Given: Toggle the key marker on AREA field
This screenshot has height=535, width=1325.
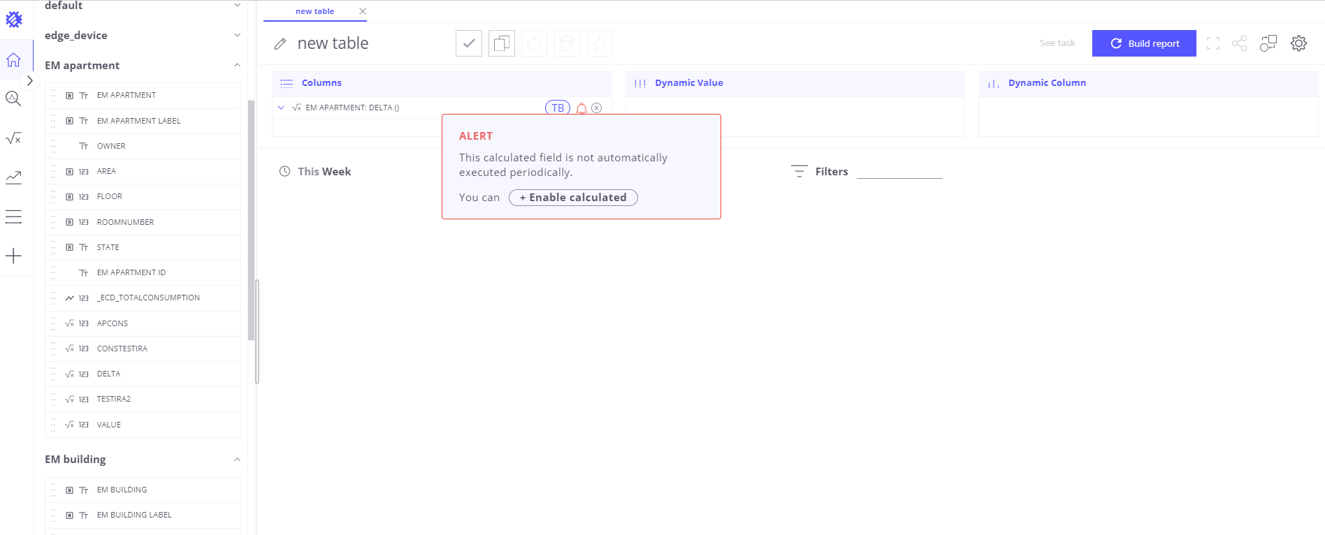Looking at the screenshot, I should pyautogui.click(x=69, y=172).
